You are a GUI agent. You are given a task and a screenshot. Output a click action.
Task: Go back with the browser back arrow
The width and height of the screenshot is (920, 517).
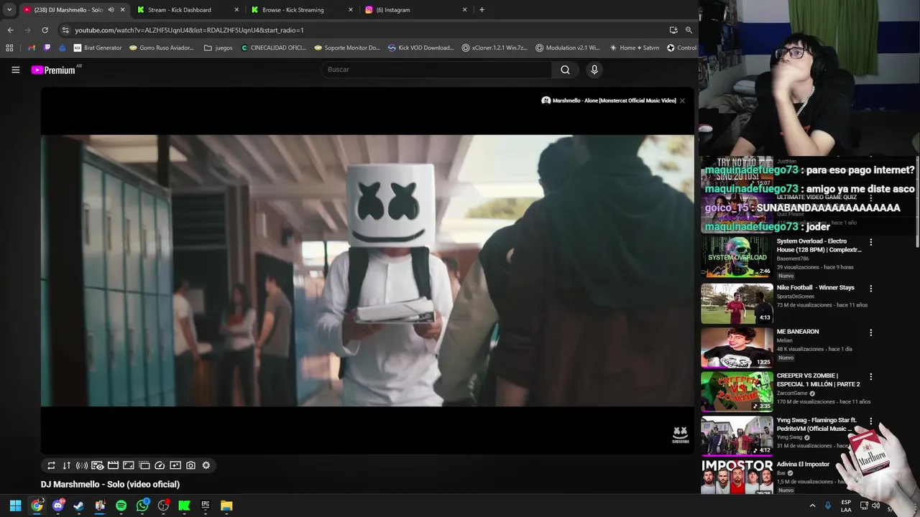[10, 30]
